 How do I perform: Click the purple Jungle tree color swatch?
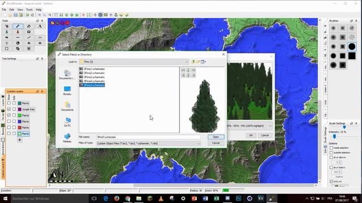tap(20, 109)
